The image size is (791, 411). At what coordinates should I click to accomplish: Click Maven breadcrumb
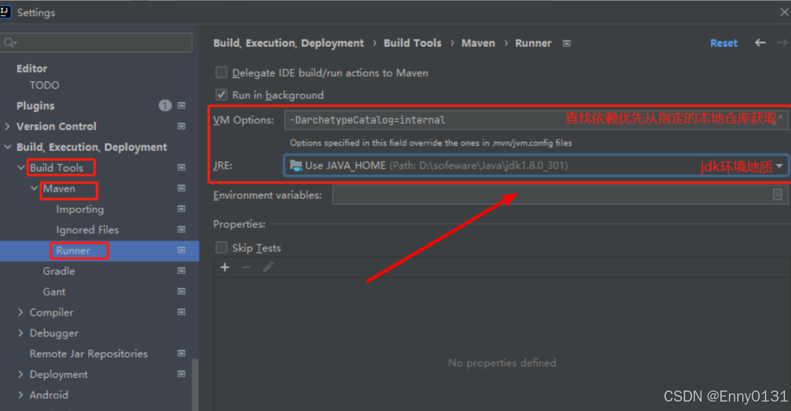[x=478, y=43]
